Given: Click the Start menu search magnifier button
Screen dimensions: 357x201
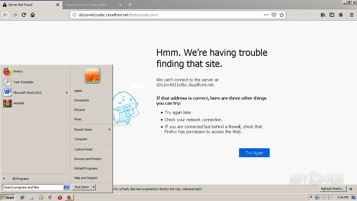Looking at the screenshot, I should 66,187.
